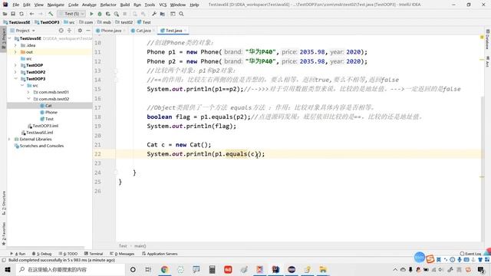The image size is (491, 276).
Task: Open the Run tool window
Action: click(18, 254)
